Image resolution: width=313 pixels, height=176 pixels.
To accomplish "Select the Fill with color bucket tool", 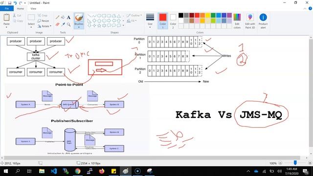I will pyautogui.click(x=63, y=18).
